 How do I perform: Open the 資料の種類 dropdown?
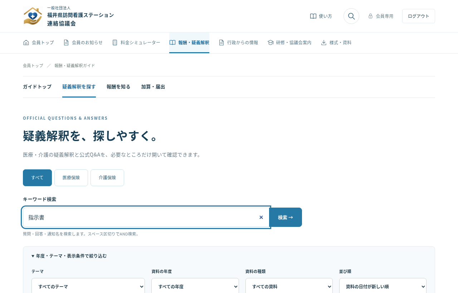point(289,286)
